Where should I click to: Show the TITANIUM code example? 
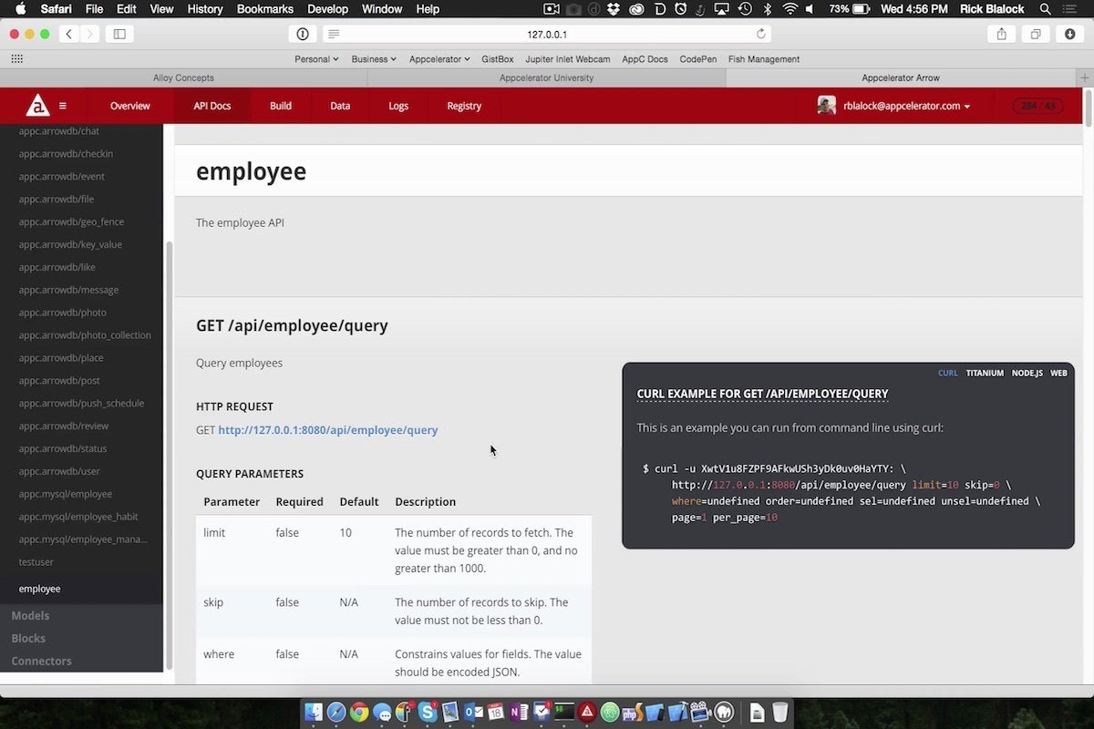point(985,373)
